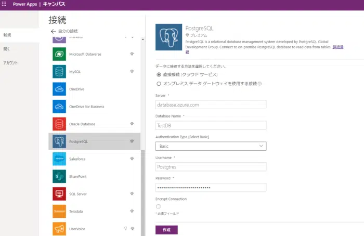Select the SharePoint connector icon

click(59, 176)
